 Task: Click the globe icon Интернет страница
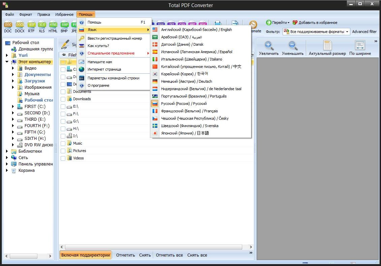click(x=82, y=69)
